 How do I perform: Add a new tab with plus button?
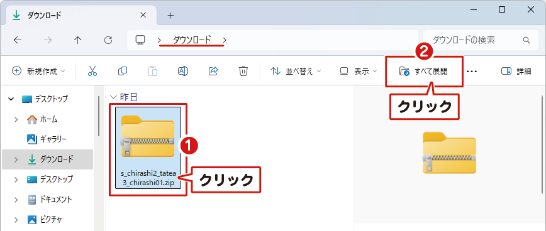pyautogui.click(x=170, y=15)
